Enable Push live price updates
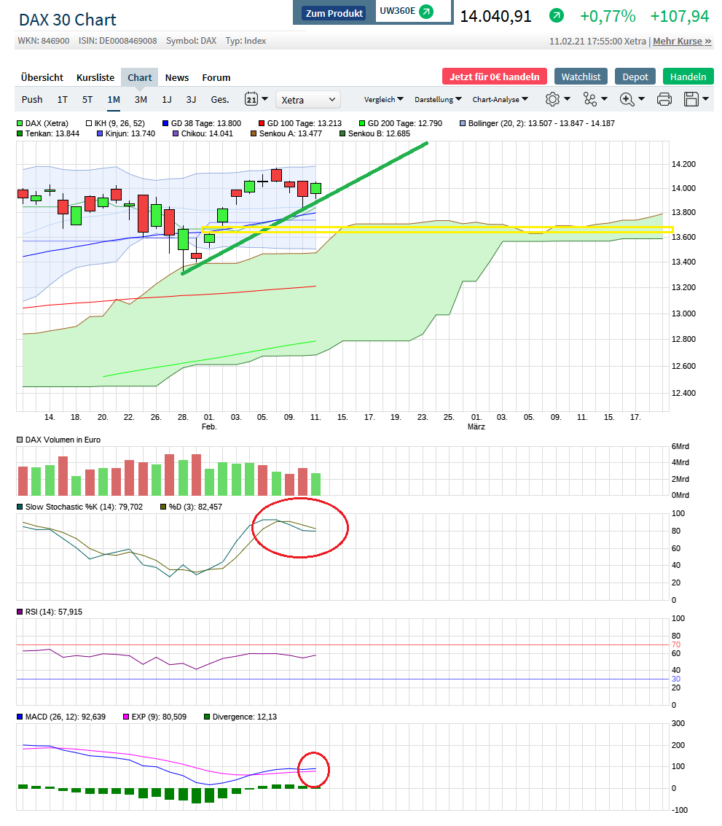Image resolution: width=722 pixels, height=826 pixels. click(31, 99)
